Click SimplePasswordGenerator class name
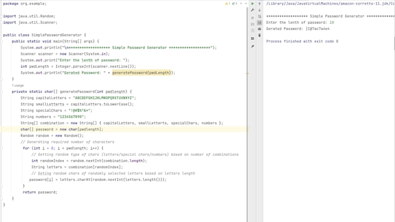Viewport: 395px width, 222px height. click(x=56, y=35)
